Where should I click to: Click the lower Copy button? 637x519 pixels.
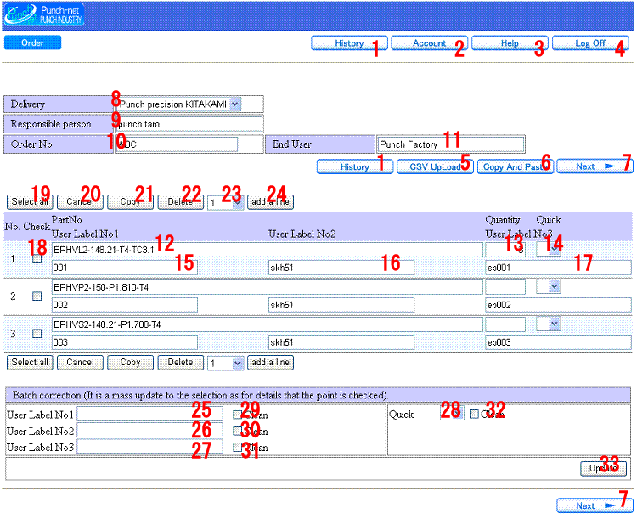click(130, 362)
